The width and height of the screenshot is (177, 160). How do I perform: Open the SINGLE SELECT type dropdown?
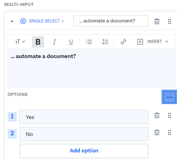[42, 21]
